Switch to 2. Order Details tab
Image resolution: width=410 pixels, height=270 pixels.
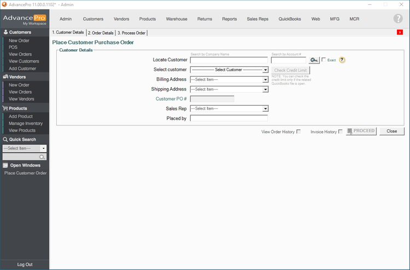click(101, 33)
